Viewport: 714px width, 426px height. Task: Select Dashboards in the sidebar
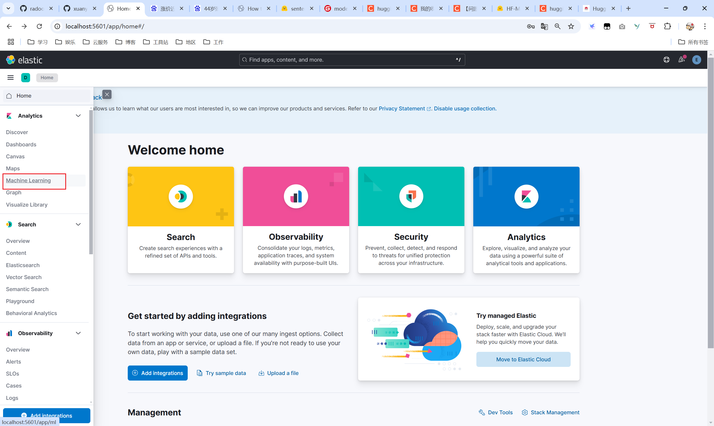click(x=21, y=144)
